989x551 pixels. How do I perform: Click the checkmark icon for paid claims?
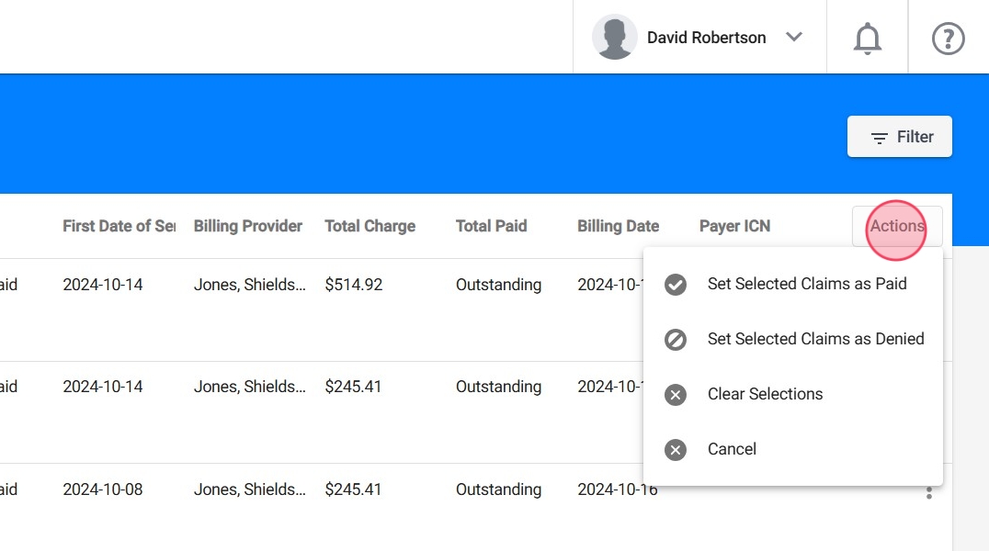click(x=676, y=285)
